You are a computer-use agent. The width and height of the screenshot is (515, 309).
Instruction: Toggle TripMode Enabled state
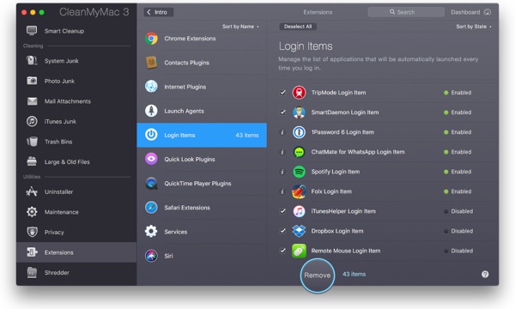coord(457,93)
